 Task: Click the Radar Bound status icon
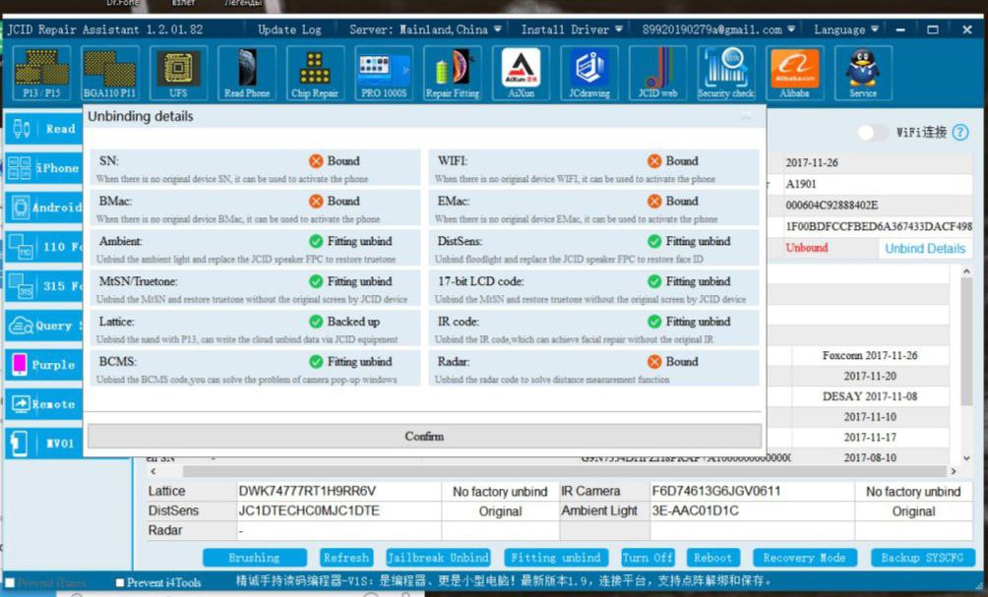[654, 362]
